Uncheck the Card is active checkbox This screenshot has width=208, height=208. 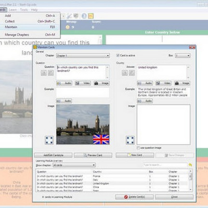[x=118, y=56]
